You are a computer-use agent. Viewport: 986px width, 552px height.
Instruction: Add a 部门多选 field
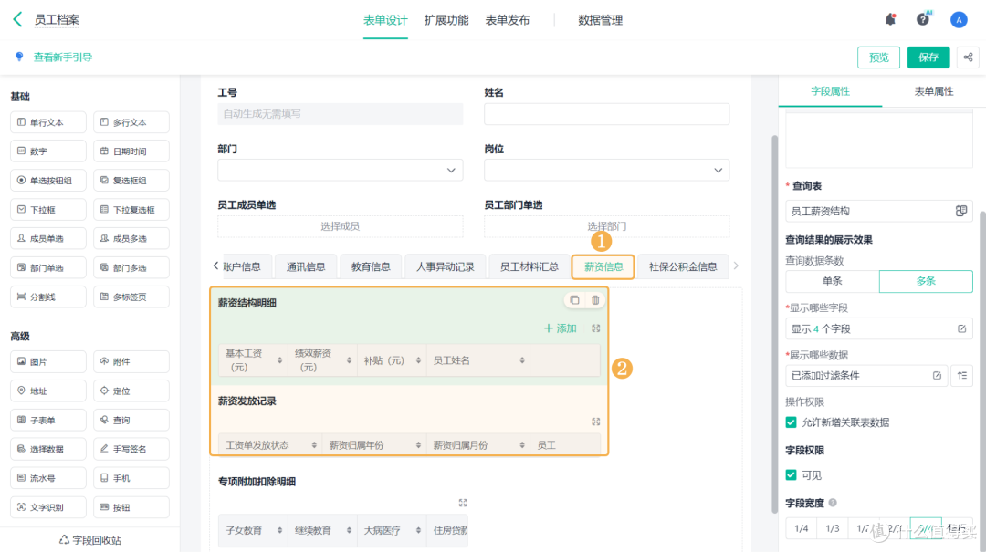(131, 267)
